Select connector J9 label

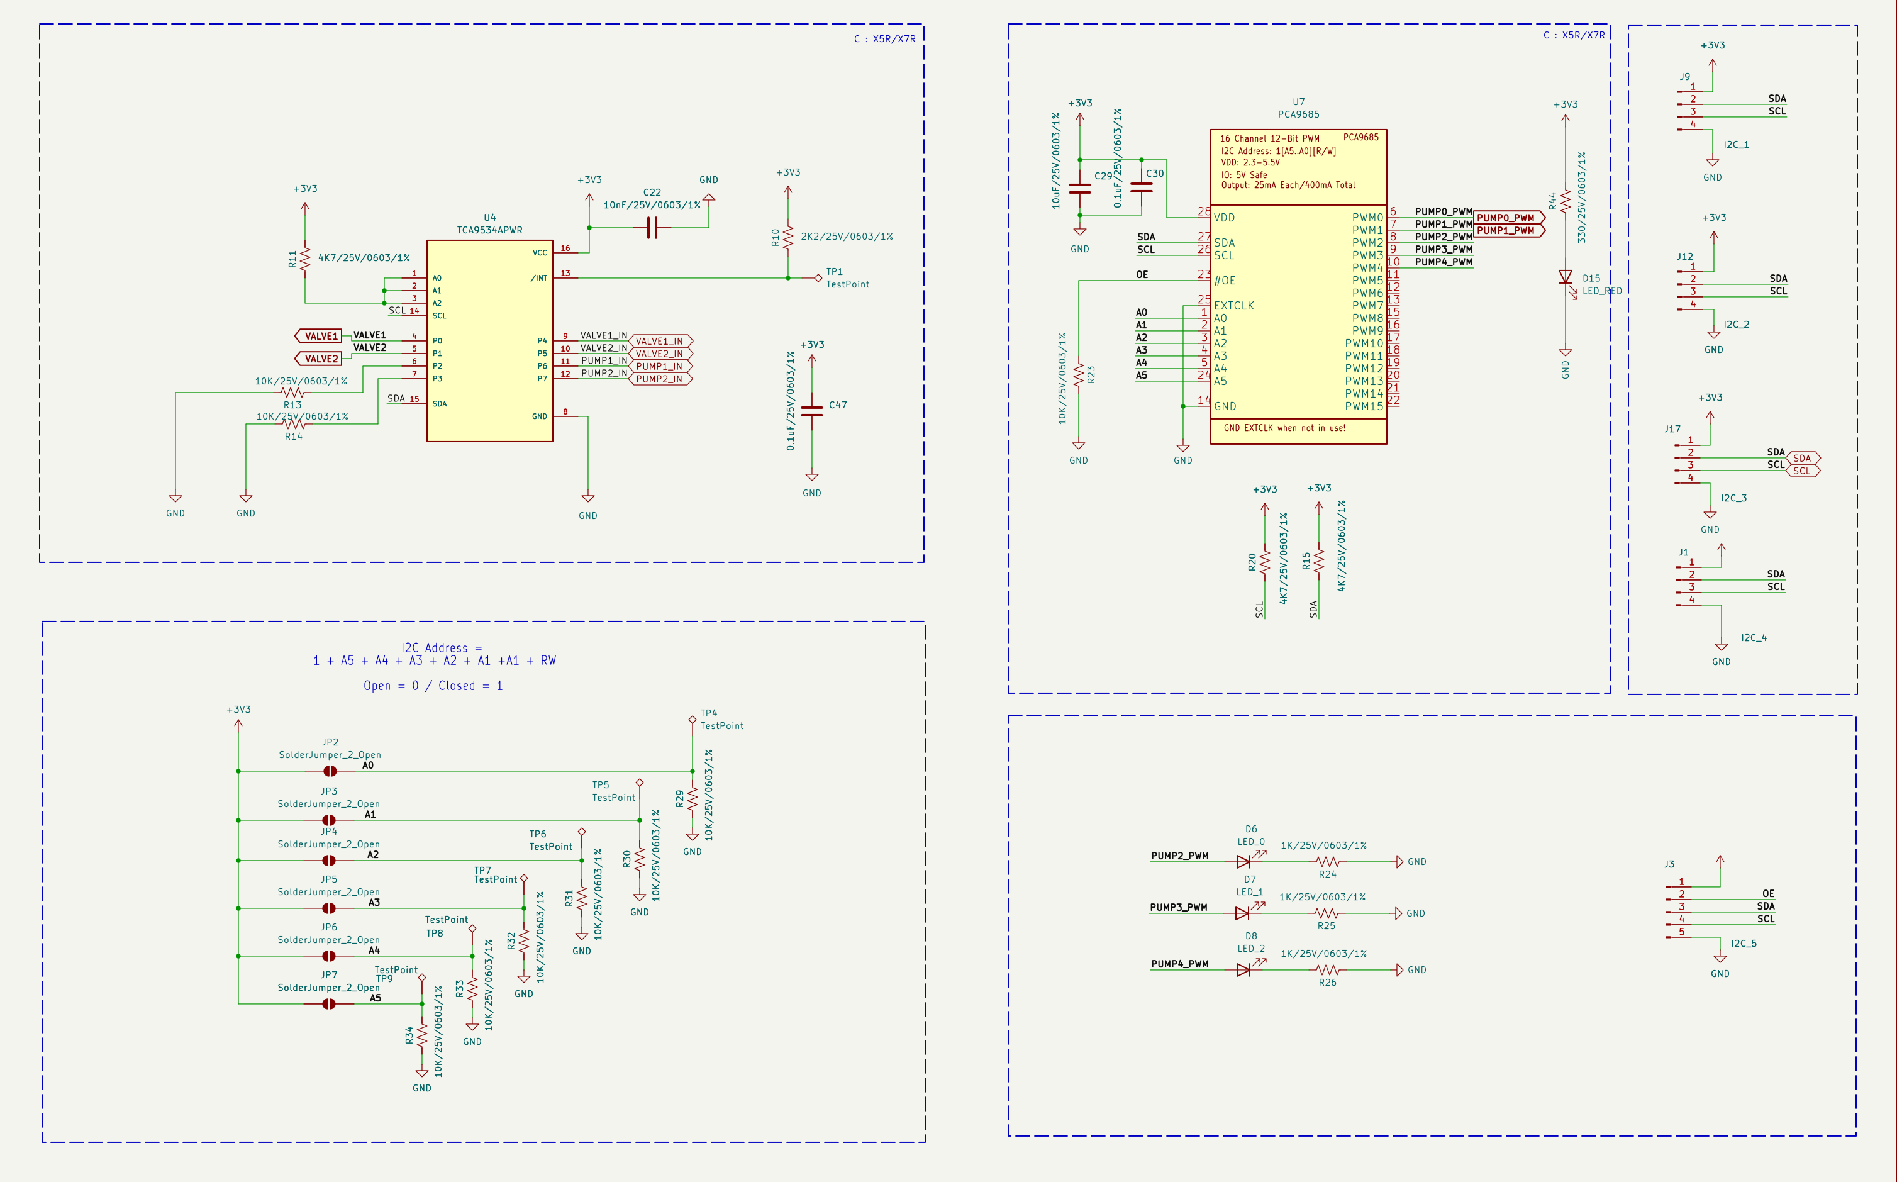pyautogui.click(x=1685, y=77)
